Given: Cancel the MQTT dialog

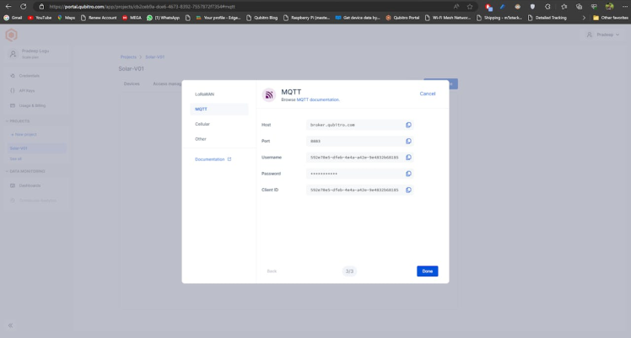Looking at the screenshot, I should coord(428,94).
